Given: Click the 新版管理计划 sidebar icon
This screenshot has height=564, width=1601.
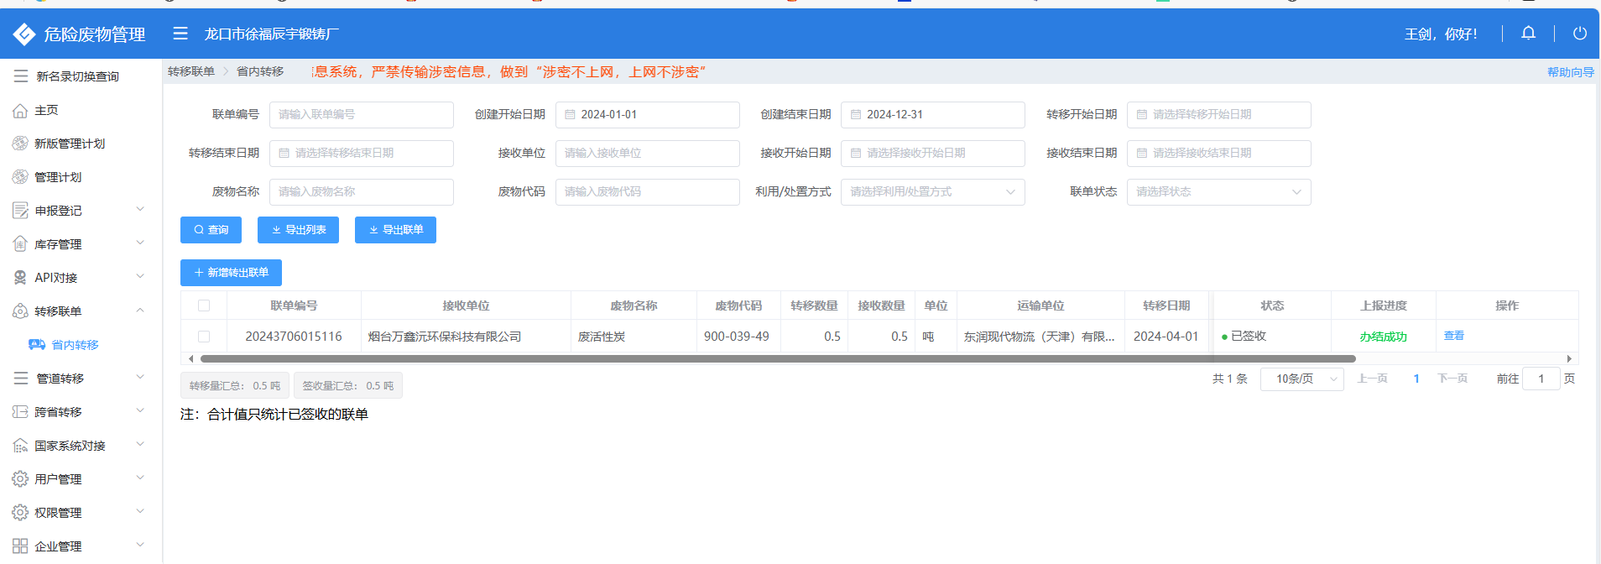Looking at the screenshot, I should click(x=20, y=144).
